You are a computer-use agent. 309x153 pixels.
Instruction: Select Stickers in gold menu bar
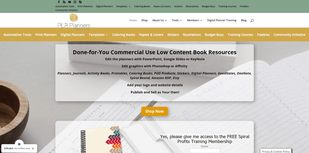[173, 35]
